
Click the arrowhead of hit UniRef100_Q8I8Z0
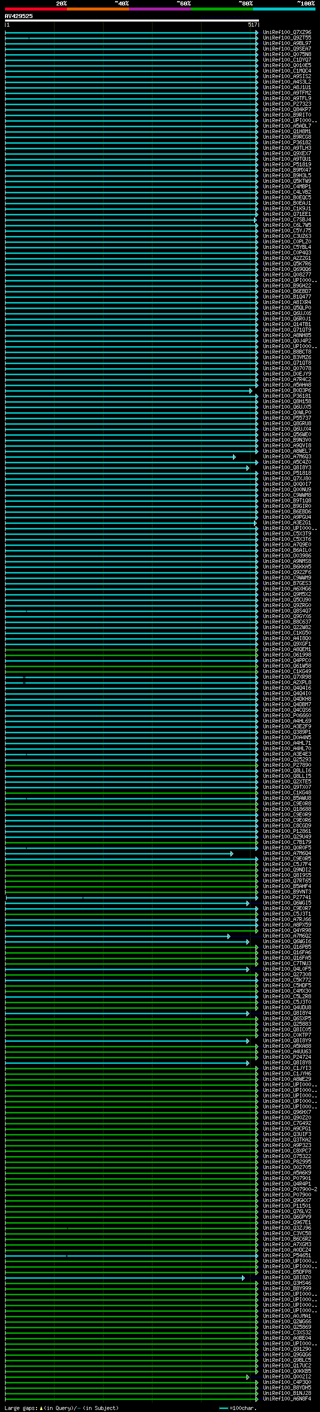pyautogui.click(x=243, y=1278)
